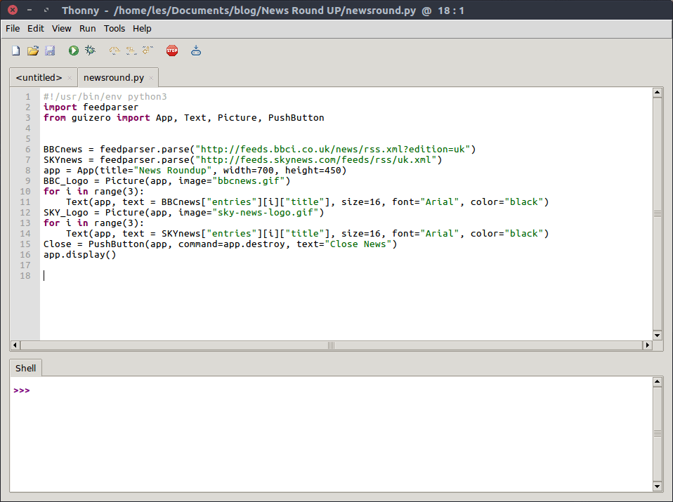Click editor vertical scrollbar up arrow
Image resolution: width=673 pixels, height=502 pixels.
coord(657,92)
